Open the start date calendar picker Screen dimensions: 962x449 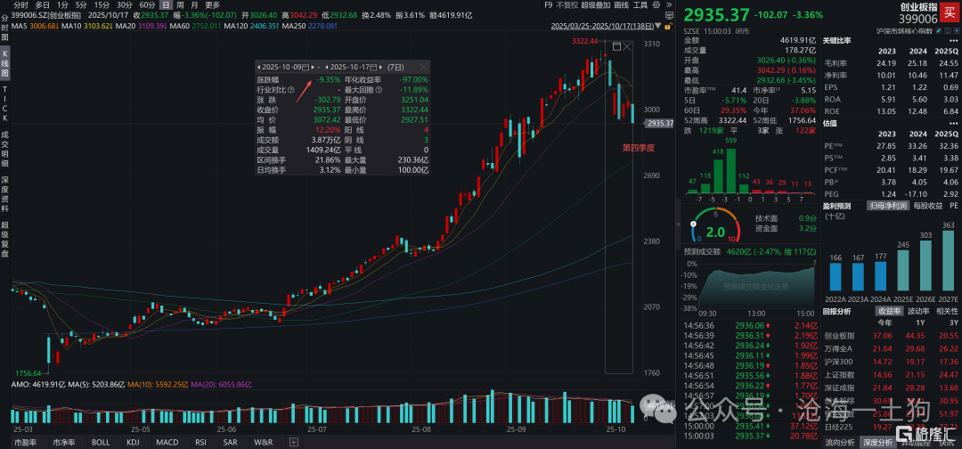306,68
